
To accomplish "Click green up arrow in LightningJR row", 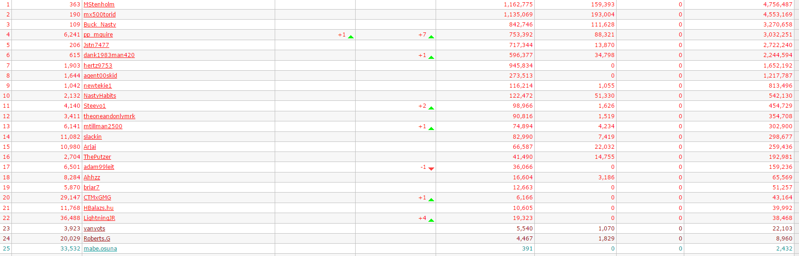I will pos(431,220).
